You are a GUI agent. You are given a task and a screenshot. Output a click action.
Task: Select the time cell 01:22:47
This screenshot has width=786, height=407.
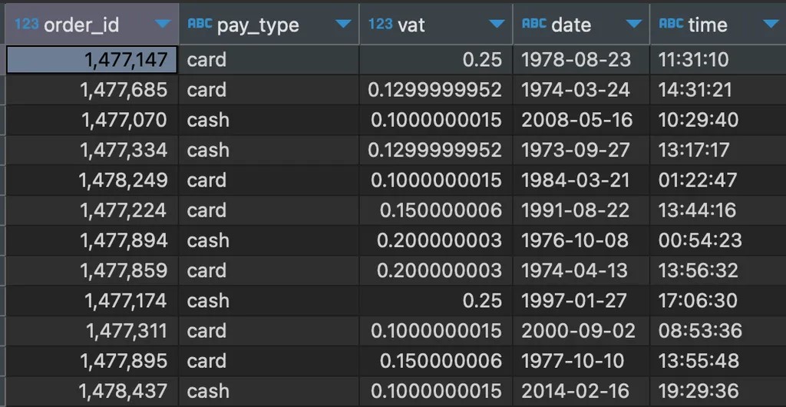coord(718,180)
